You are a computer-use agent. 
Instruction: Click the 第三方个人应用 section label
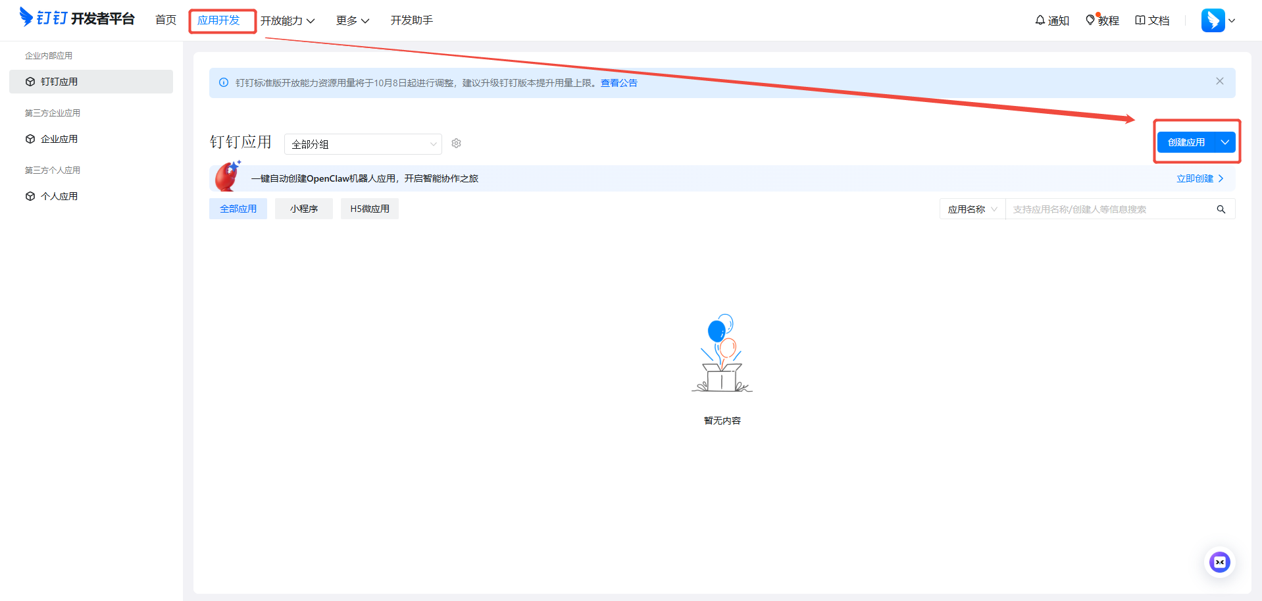(53, 170)
